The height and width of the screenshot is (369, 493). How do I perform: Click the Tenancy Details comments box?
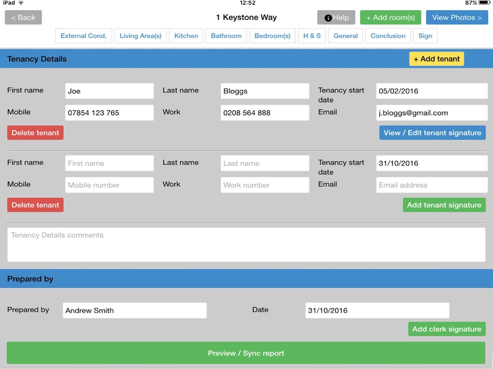click(x=246, y=244)
